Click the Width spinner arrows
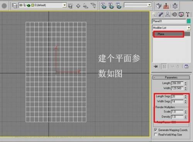The height and width of the screenshot is (142, 193). pyautogui.click(x=185, y=88)
